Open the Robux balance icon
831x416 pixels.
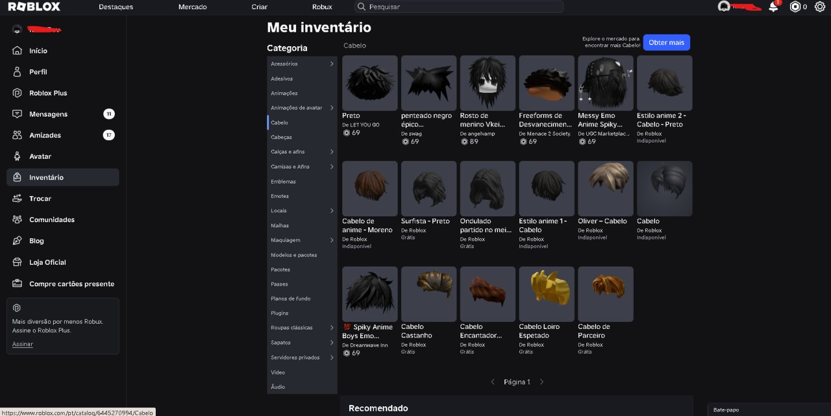pos(795,7)
